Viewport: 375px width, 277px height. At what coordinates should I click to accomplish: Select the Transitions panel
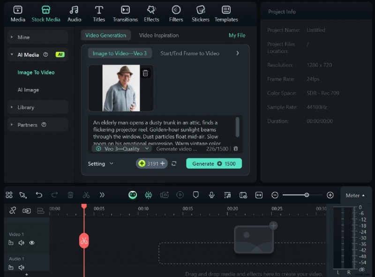click(x=125, y=13)
